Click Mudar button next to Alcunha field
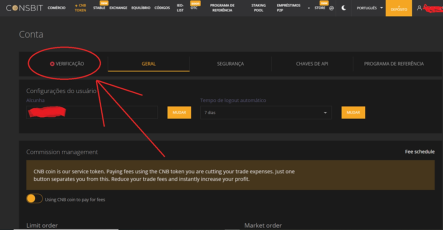The image size is (443, 230). coord(179,112)
